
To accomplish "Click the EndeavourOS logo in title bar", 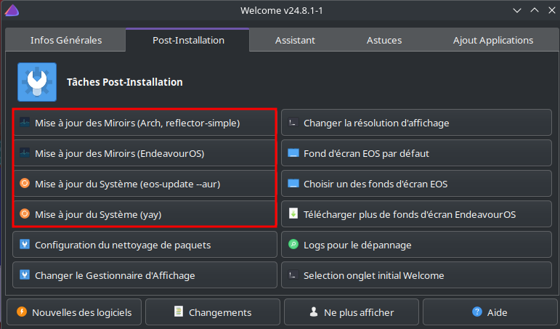I will pyautogui.click(x=12, y=11).
